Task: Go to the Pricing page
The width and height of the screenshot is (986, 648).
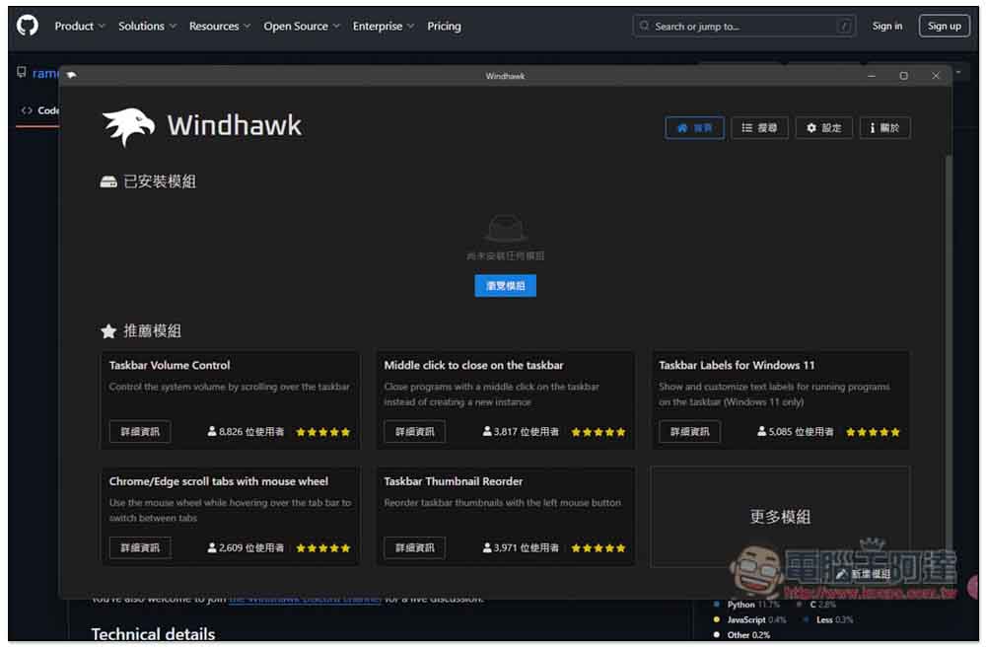Action: click(x=444, y=26)
